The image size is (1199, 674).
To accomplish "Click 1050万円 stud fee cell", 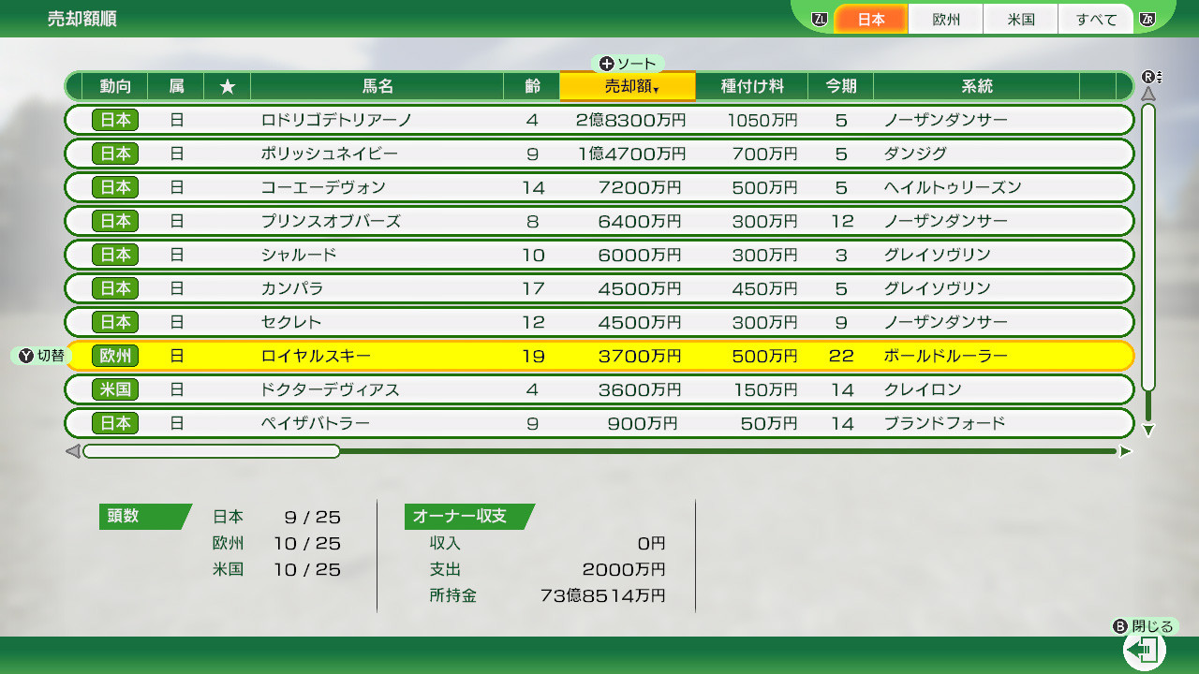I will [x=762, y=120].
